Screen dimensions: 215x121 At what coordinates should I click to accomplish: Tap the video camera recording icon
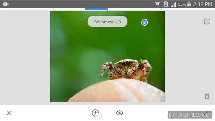click(x=6, y=4)
